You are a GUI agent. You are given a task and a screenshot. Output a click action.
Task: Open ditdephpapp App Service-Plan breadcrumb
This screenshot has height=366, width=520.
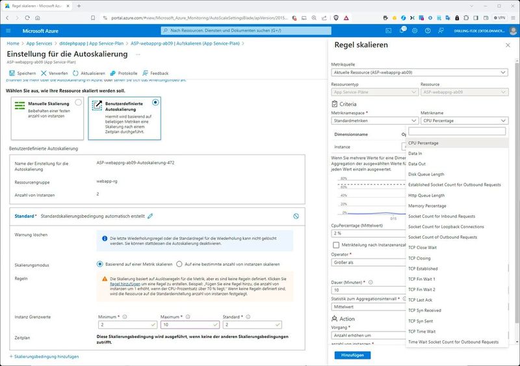[91, 44]
